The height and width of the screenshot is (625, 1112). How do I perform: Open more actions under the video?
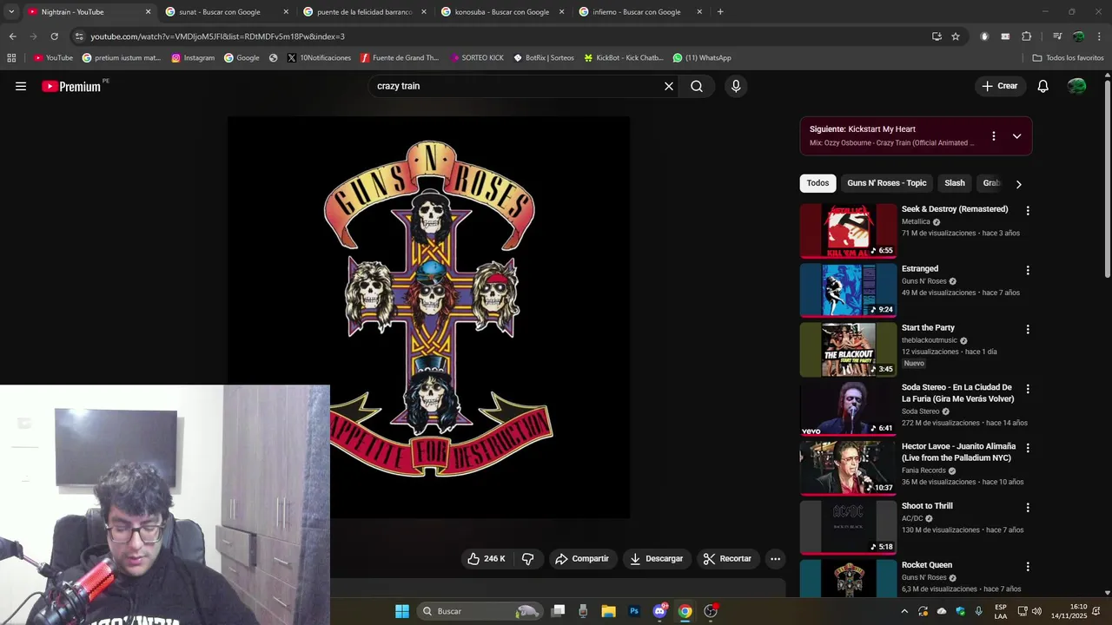click(x=776, y=559)
